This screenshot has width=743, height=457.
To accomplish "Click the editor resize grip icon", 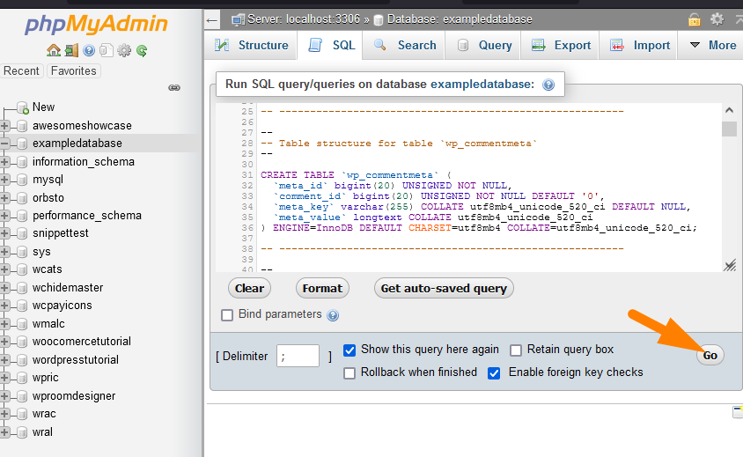I will coord(730,265).
